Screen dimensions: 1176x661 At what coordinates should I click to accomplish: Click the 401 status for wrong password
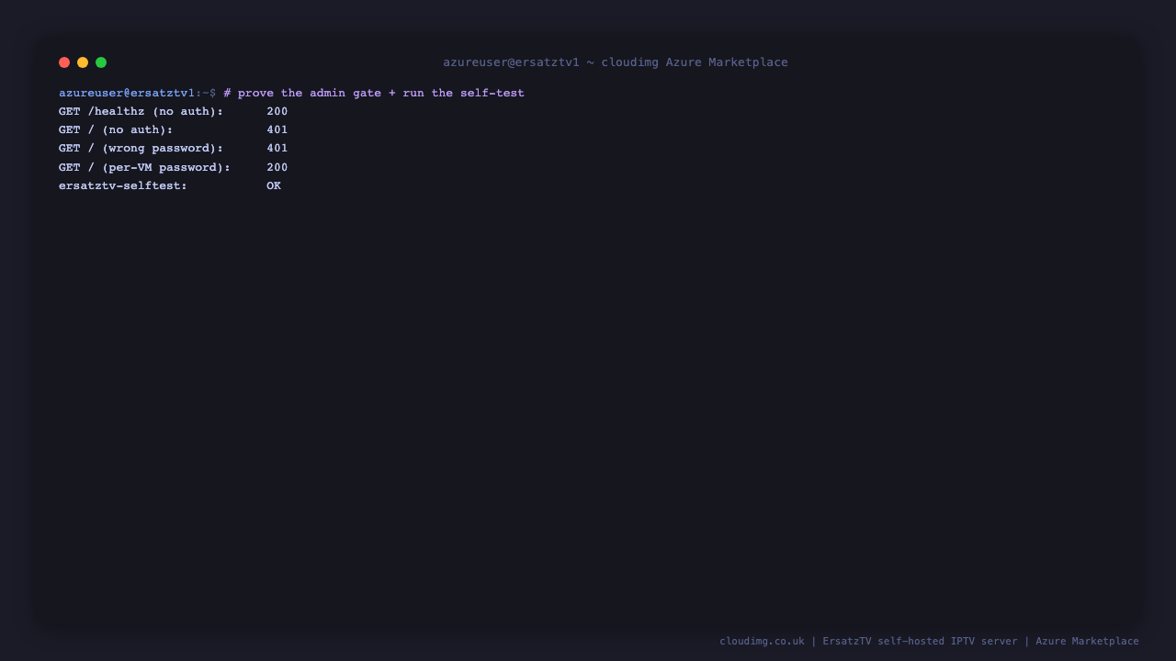pos(277,149)
